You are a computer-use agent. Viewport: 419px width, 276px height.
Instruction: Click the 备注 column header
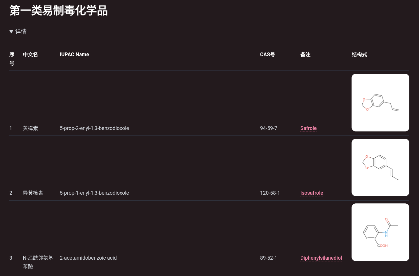[305, 55]
